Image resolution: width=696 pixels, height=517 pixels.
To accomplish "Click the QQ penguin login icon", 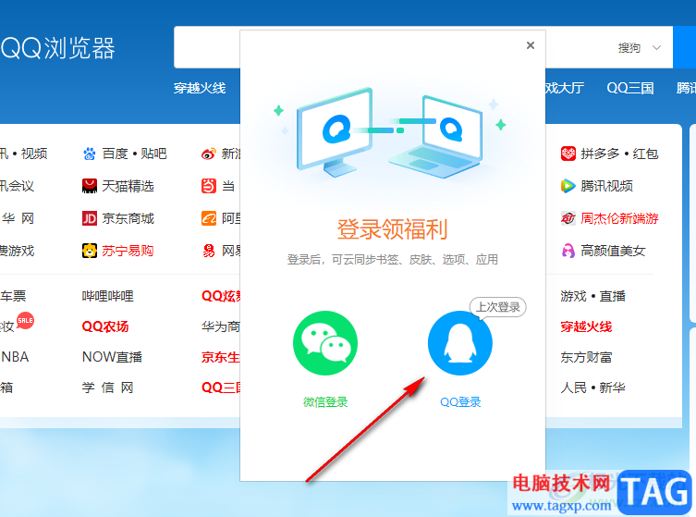I will point(460,343).
